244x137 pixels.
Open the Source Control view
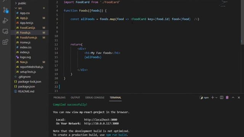click(x=5, y=10)
